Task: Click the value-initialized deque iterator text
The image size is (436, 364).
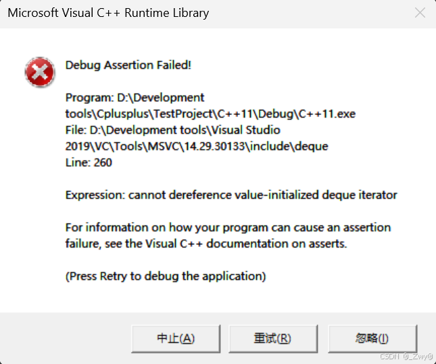Action: click(x=316, y=195)
